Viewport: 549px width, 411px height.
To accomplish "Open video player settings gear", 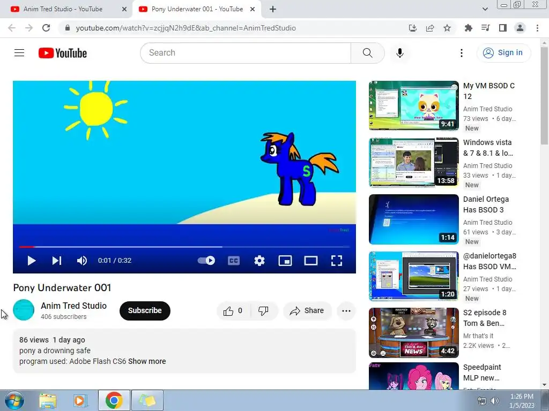I will pyautogui.click(x=259, y=261).
